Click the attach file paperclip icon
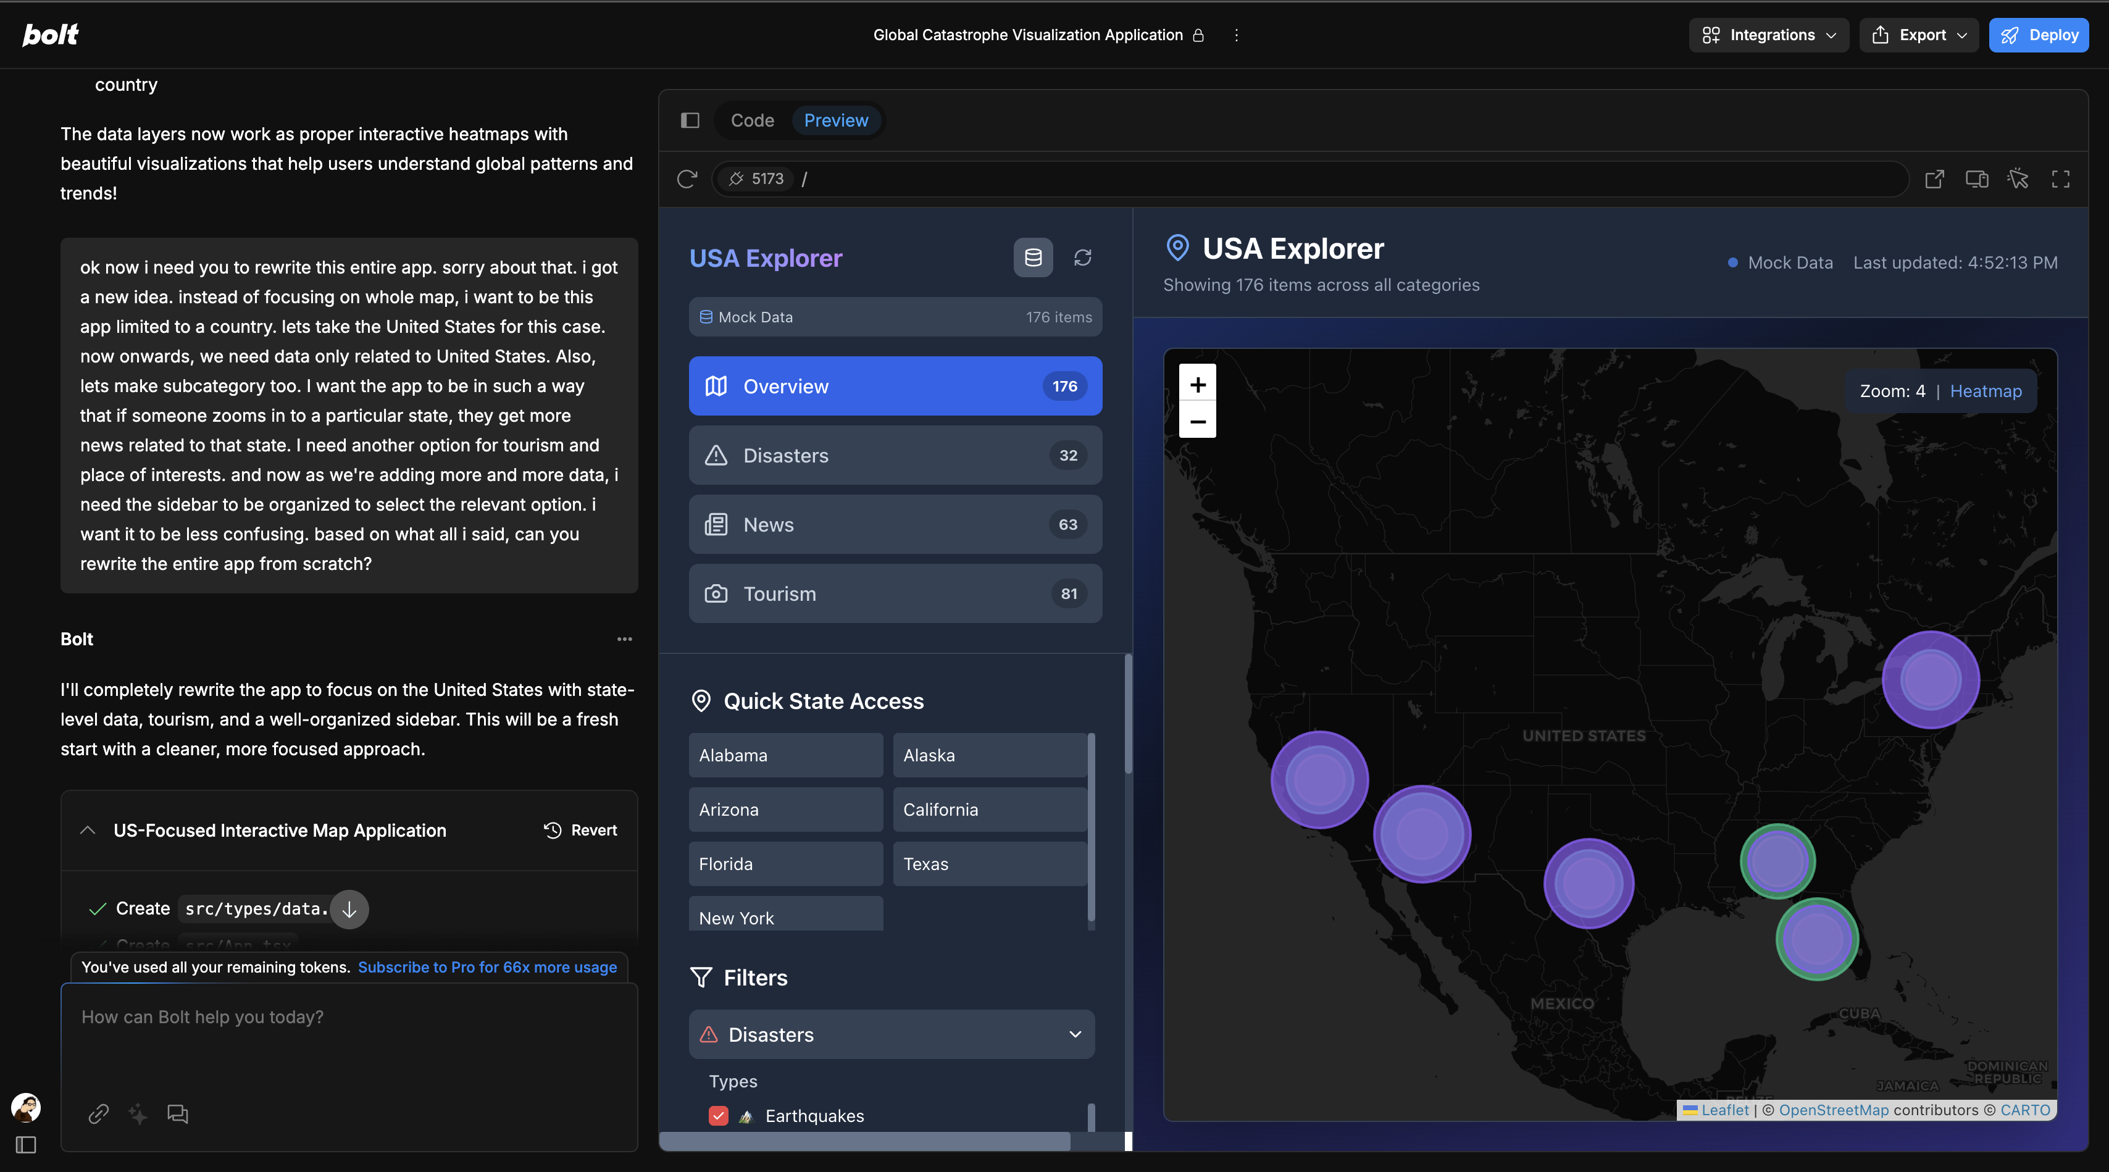2109x1172 pixels. click(98, 1114)
